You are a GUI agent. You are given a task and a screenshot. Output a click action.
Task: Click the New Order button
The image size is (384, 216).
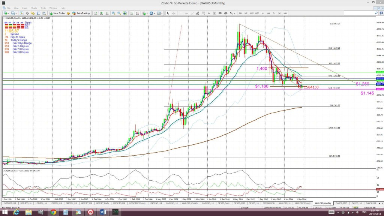(x=57, y=13)
